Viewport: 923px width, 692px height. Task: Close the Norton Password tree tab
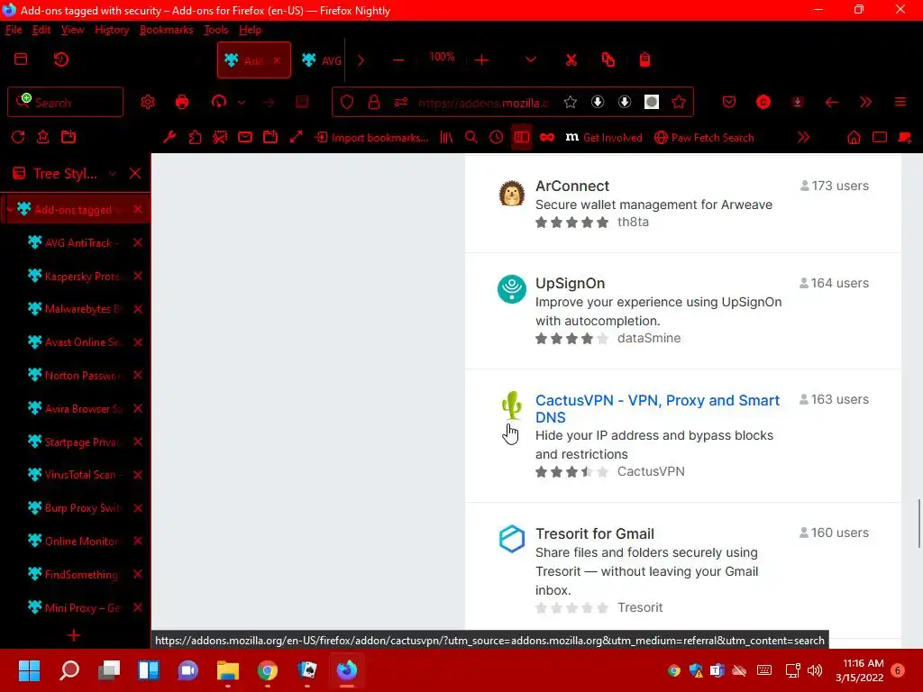pyautogui.click(x=138, y=376)
